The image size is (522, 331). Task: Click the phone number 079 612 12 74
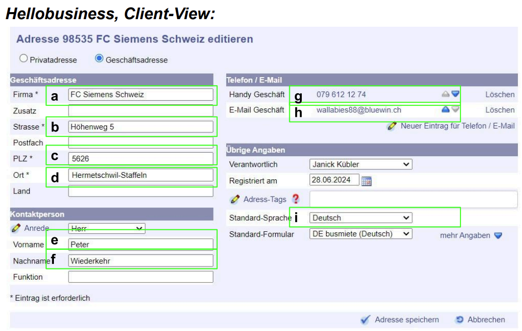click(x=341, y=95)
